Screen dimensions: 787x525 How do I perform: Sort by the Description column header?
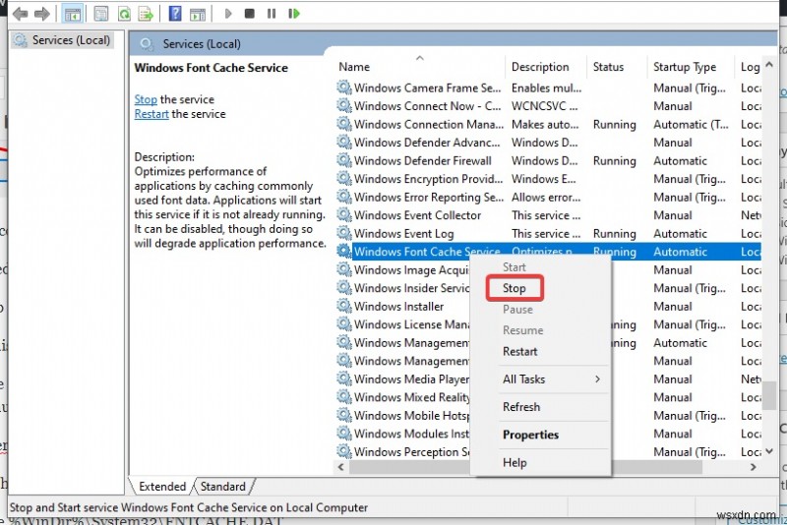pyautogui.click(x=546, y=67)
